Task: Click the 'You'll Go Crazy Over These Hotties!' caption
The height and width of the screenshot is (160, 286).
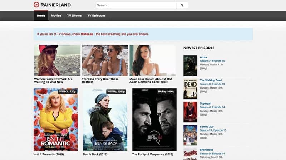Action: 100,81
